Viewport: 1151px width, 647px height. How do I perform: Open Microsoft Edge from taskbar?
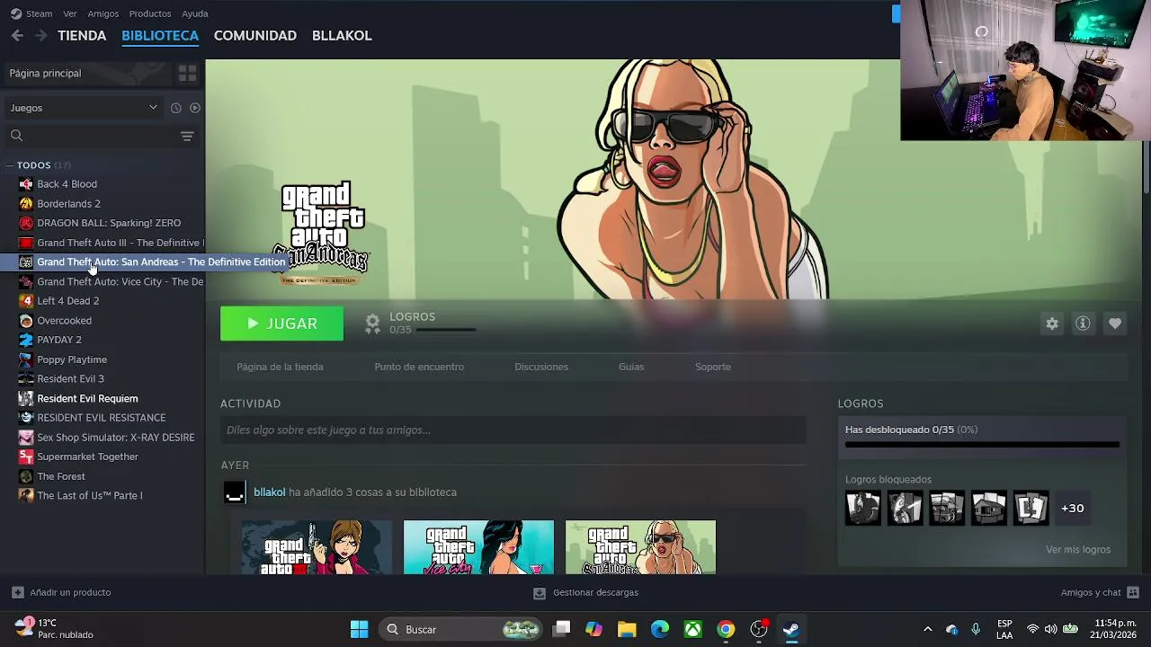coord(660,629)
